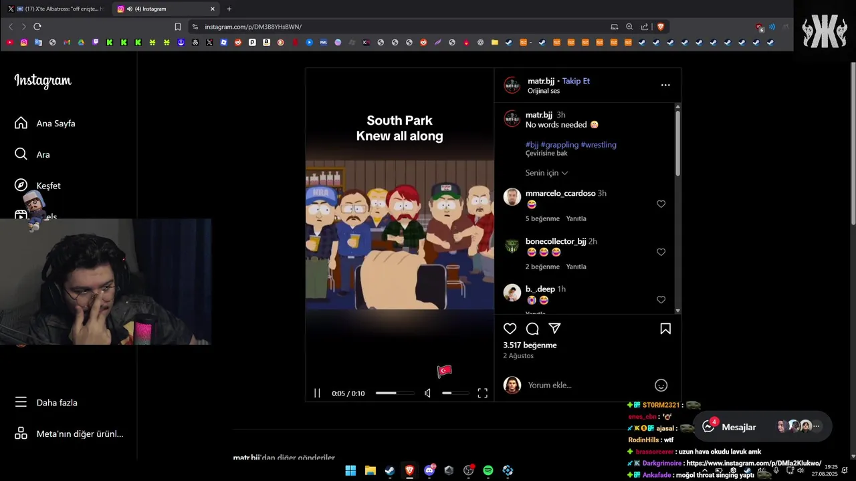
Task: Reply to bonecollector_bjj's comment via Yanıtla
Action: pyautogui.click(x=576, y=267)
